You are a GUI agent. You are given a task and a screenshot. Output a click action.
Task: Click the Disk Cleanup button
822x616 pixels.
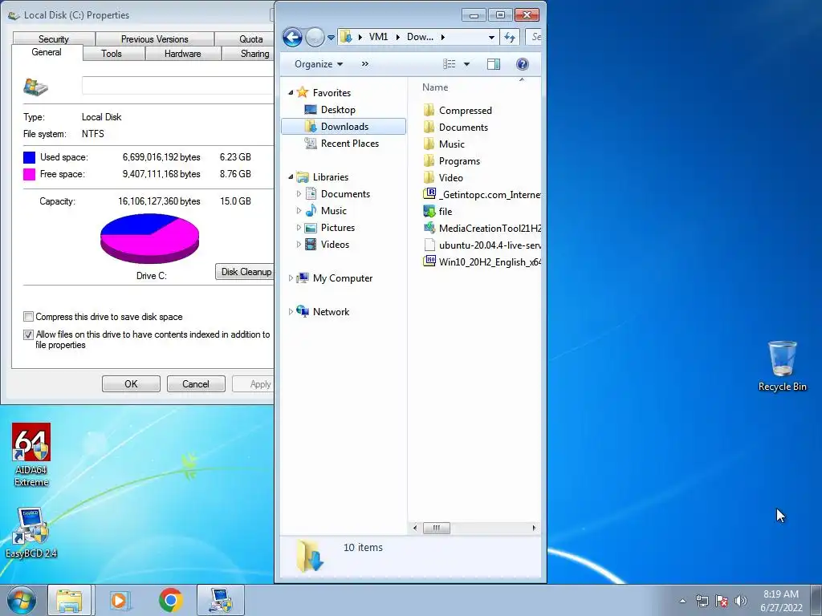[246, 271]
